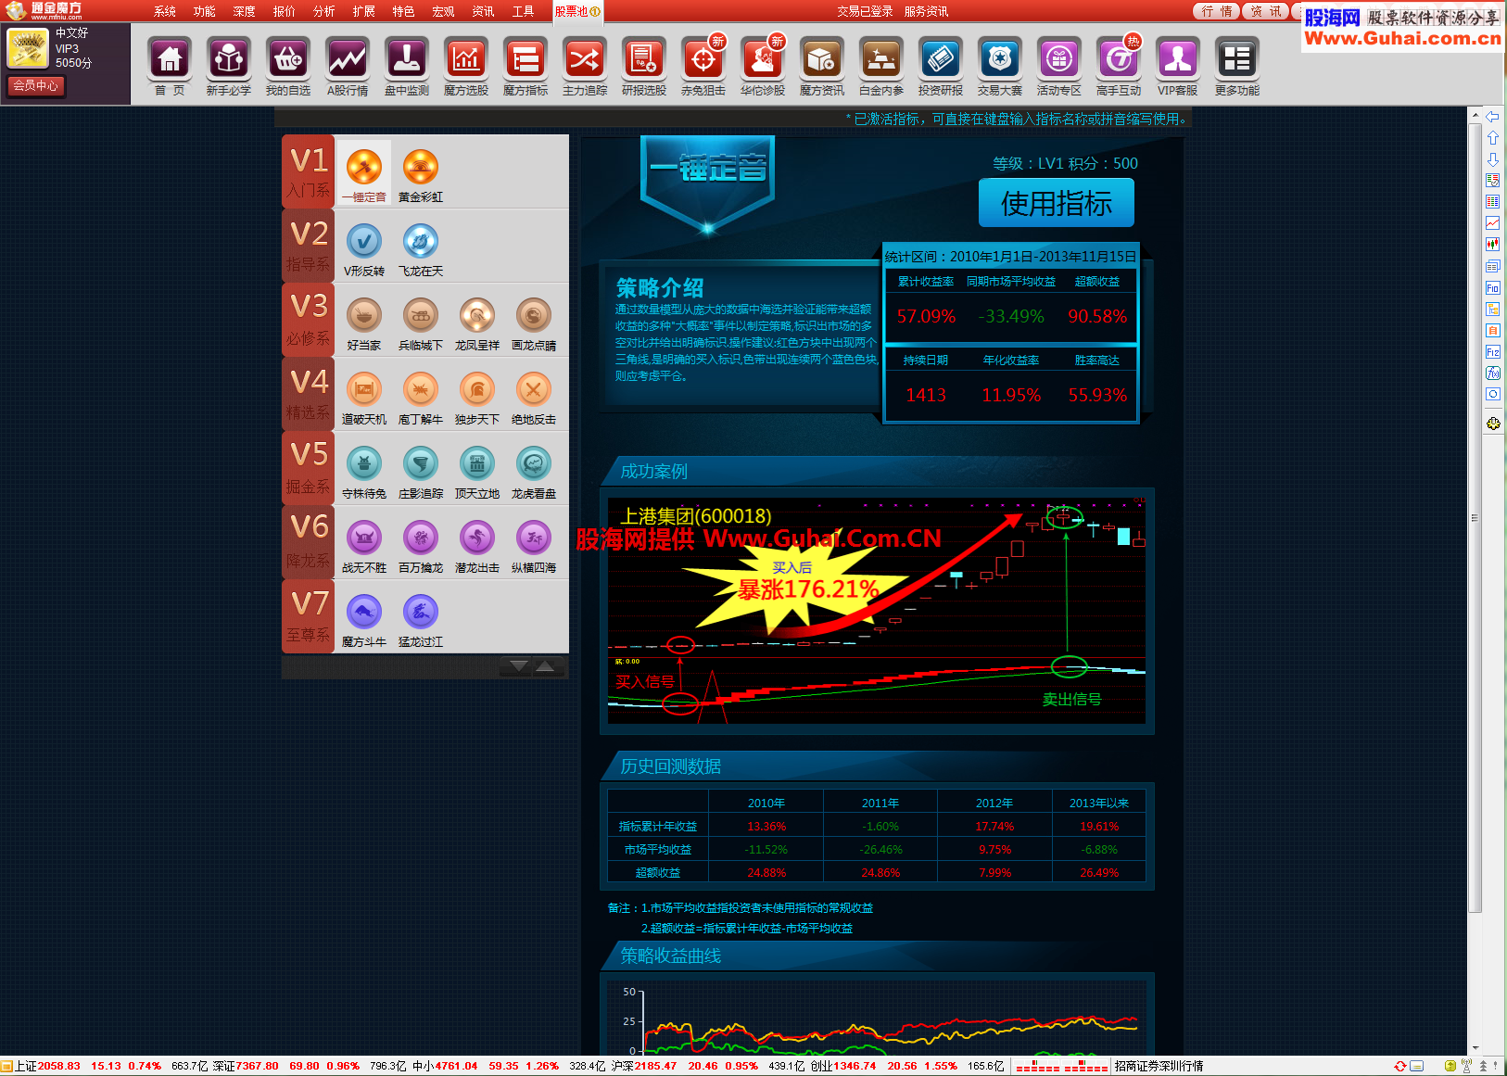Switch to V7 至尊系 category

pos(309,616)
